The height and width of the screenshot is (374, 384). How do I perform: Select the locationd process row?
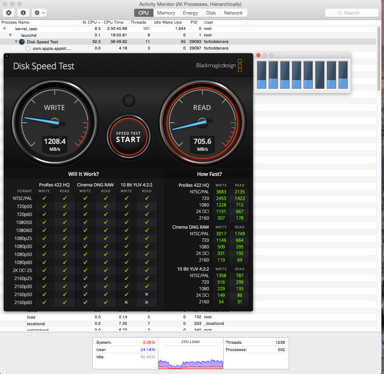pyautogui.click(x=188, y=323)
